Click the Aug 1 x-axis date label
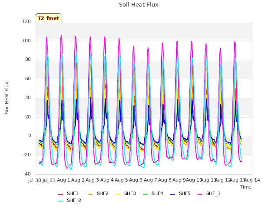Screen dimensions: 278x209 point(64,180)
